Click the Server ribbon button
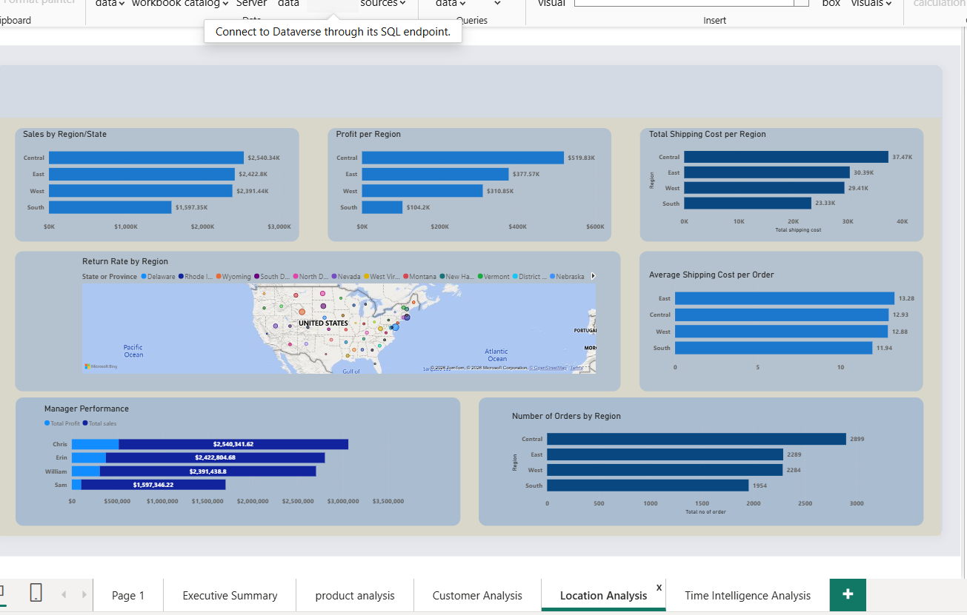 tap(251, 4)
